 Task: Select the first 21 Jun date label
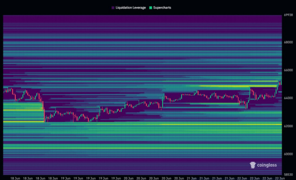(191, 179)
